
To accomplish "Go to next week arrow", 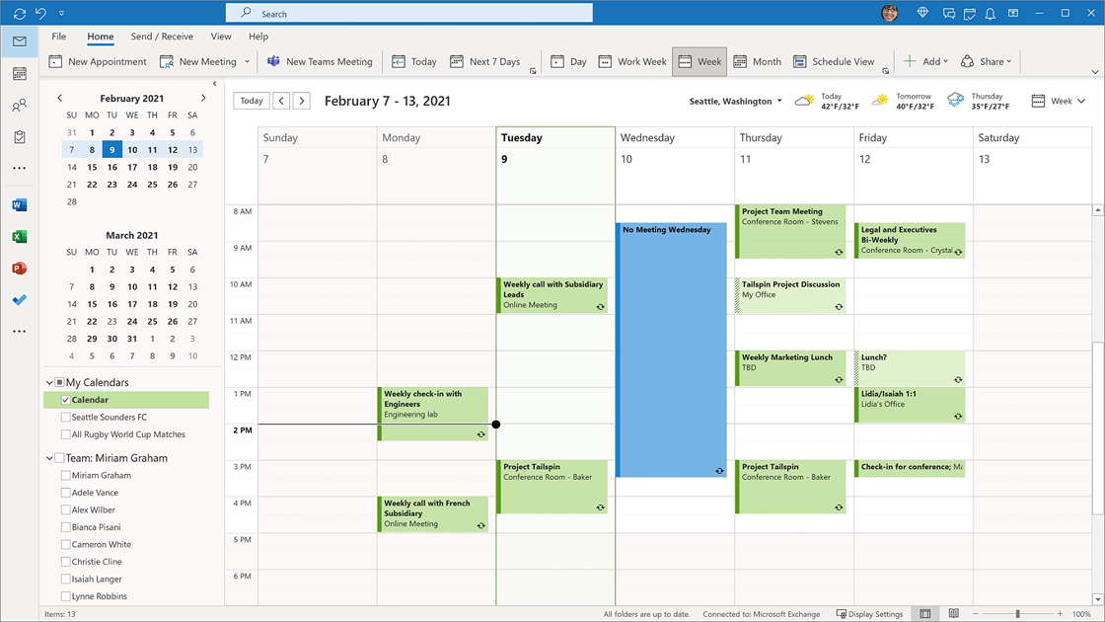I will pyautogui.click(x=302, y=101).
